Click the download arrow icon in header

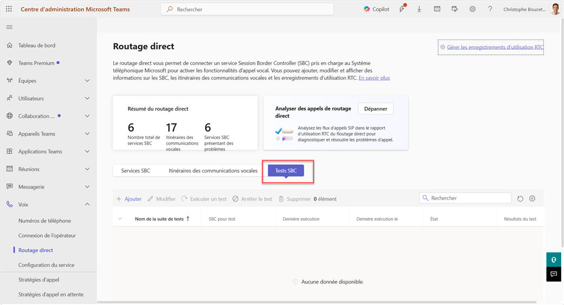tap(419, 9)
